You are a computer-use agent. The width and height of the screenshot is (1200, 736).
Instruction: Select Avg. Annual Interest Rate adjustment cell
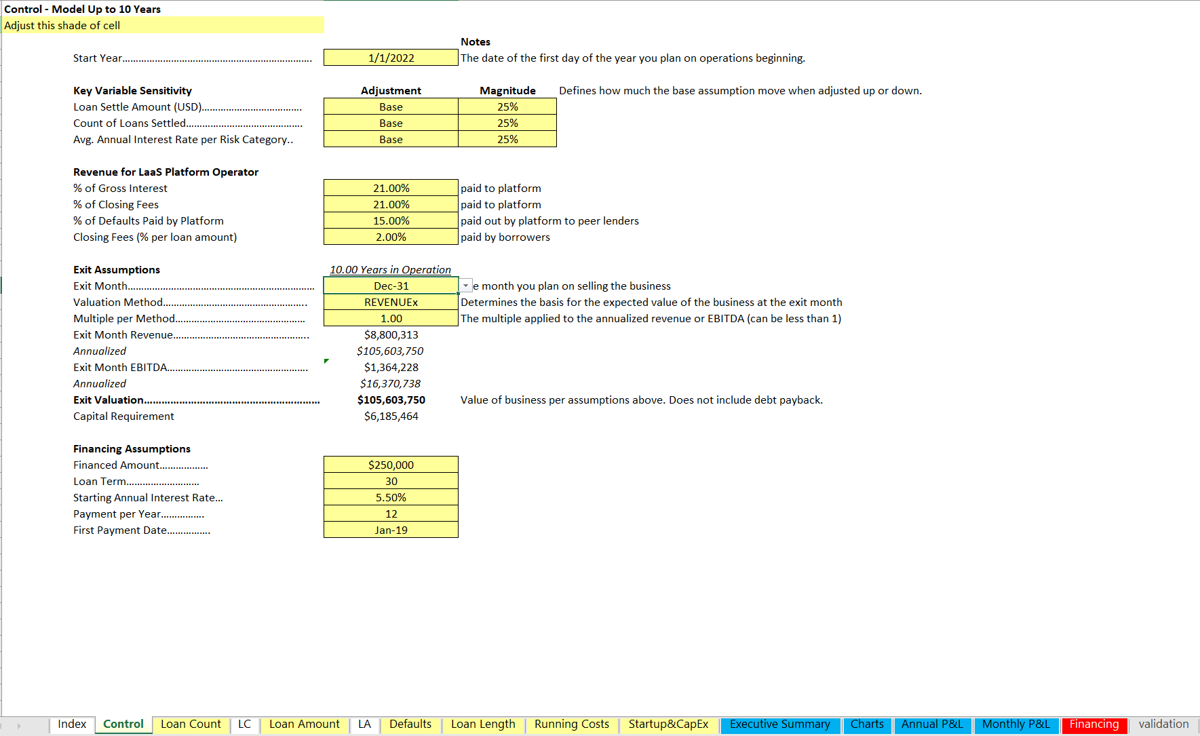pyautogui.click(x=391, y=139)
